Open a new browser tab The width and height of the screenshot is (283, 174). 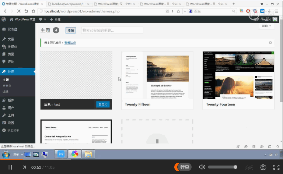tap(234, 4)
